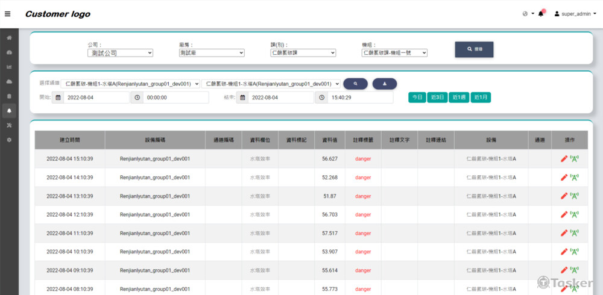This screenshot has height=295, width=603.
Task: Expand the 公司 dropdown showing 測試公司
Action: 120,53
